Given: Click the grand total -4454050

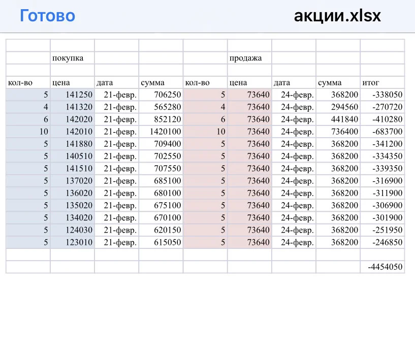Looking at the screenshot, I should pyautogui.click(x=382, y=267).
